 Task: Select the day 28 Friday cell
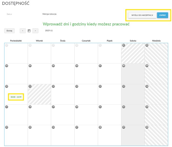click(109, 136)
